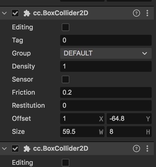This screenshot has height=167, width=156.
Task: Enable the Sensor checkbox
Action: pyautogui.click(x=66, y=79)
